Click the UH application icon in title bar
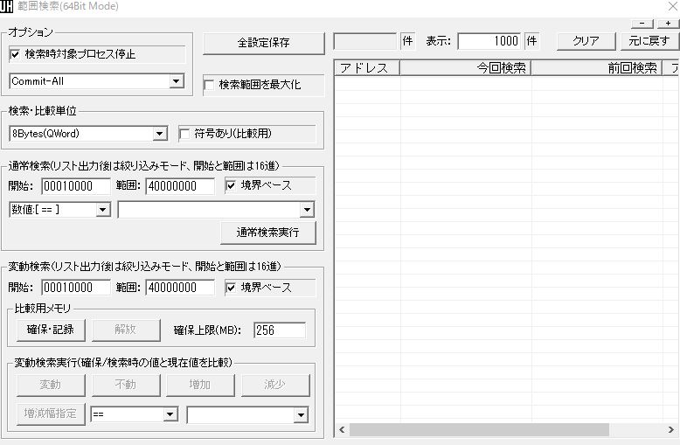 click(6, 6)
